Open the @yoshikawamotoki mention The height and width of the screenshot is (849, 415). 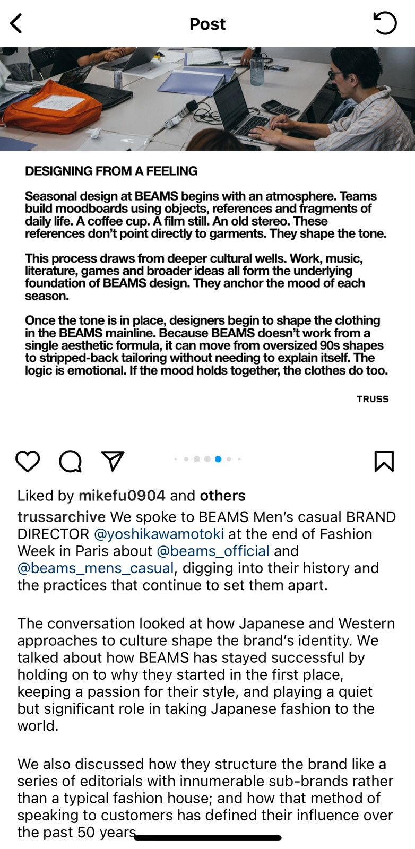point(159,534)
